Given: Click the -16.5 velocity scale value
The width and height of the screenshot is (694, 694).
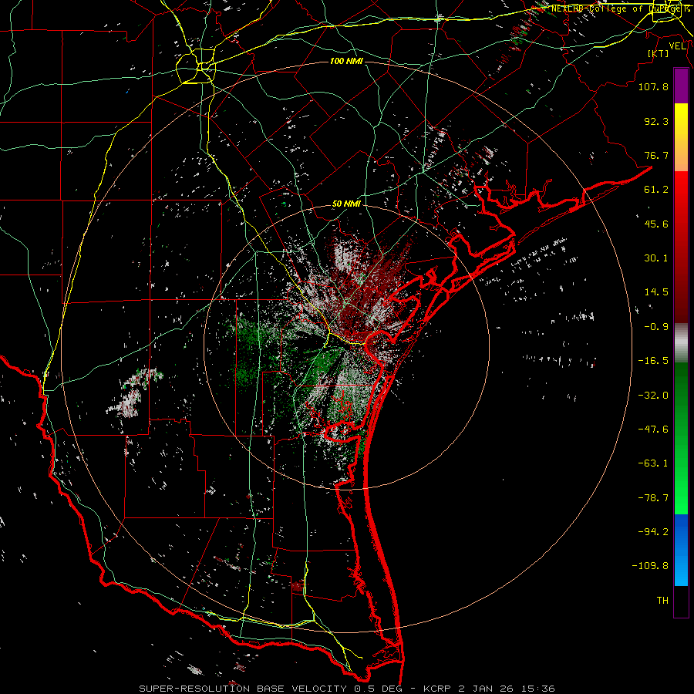Looking at the screenshot, I should pos(653,361).
